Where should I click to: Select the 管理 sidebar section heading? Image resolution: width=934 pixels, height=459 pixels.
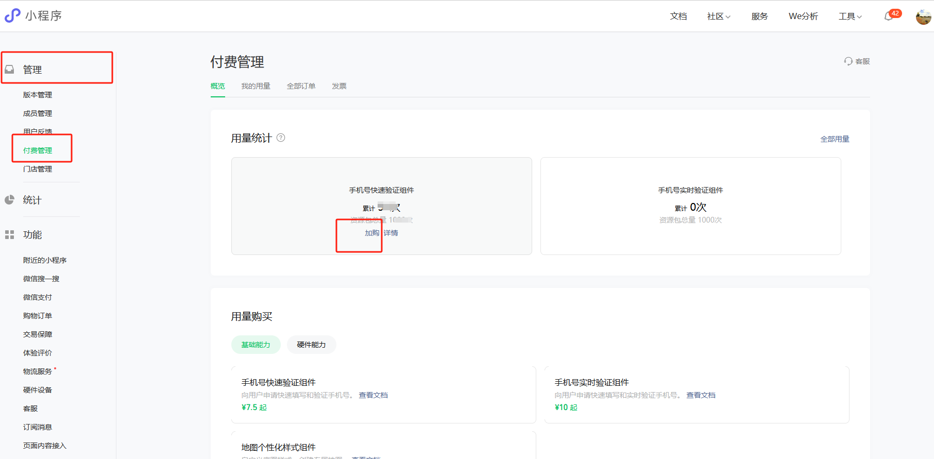click(x=32, y=70)
